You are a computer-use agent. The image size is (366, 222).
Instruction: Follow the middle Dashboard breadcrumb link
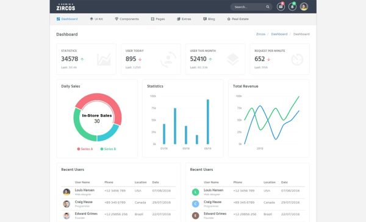pyautogui.click(x=279, y=34)
